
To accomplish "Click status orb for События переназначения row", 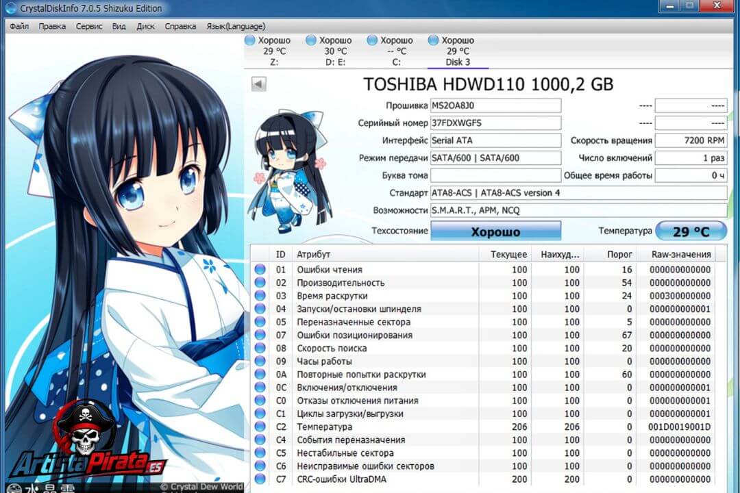I will click(x=260, y=440).
